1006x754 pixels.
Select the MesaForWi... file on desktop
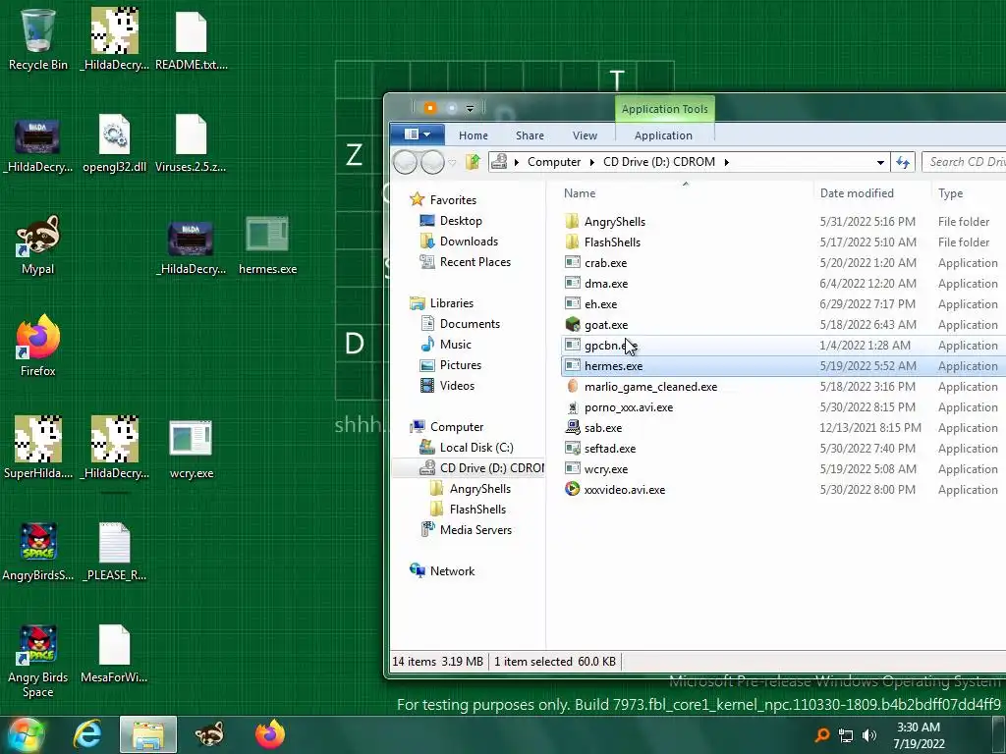tap(114, 653)
